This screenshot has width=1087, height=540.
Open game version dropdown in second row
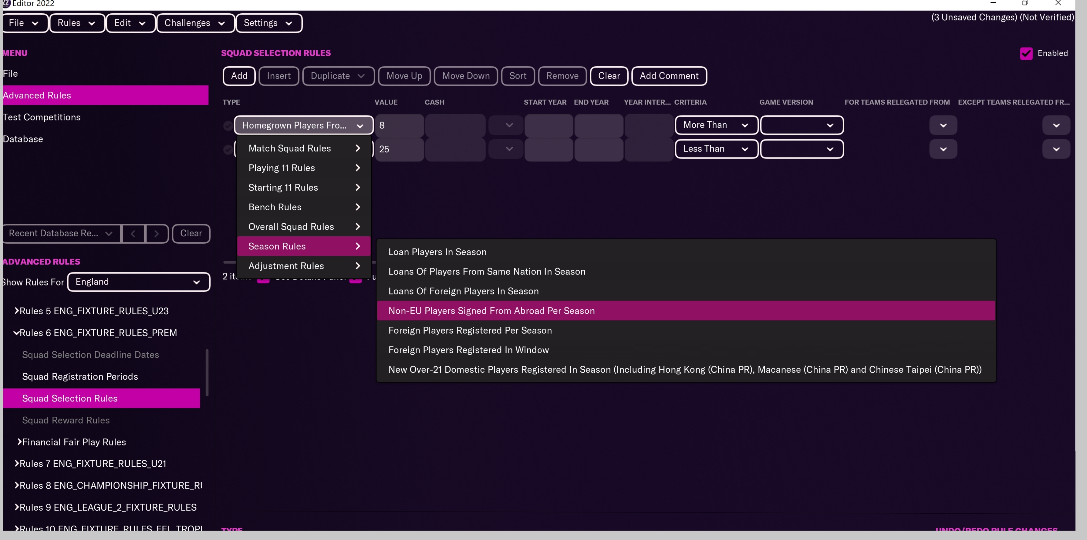click(802, 149)
